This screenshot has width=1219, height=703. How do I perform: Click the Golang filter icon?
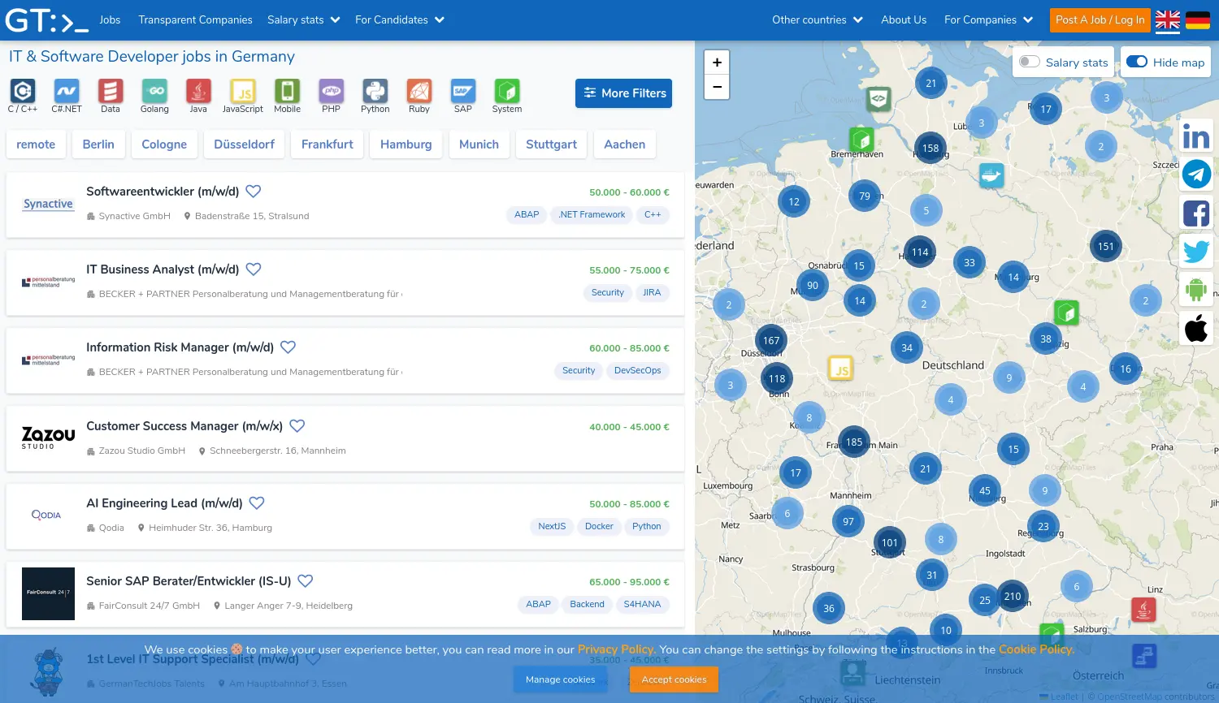(x=154, y=92)
